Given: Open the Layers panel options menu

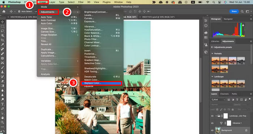Looking at the screenshot, I should pos(251,94).
